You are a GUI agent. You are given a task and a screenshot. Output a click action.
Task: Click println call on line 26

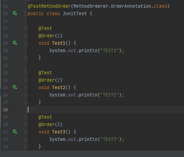click(x=88, y=95)
